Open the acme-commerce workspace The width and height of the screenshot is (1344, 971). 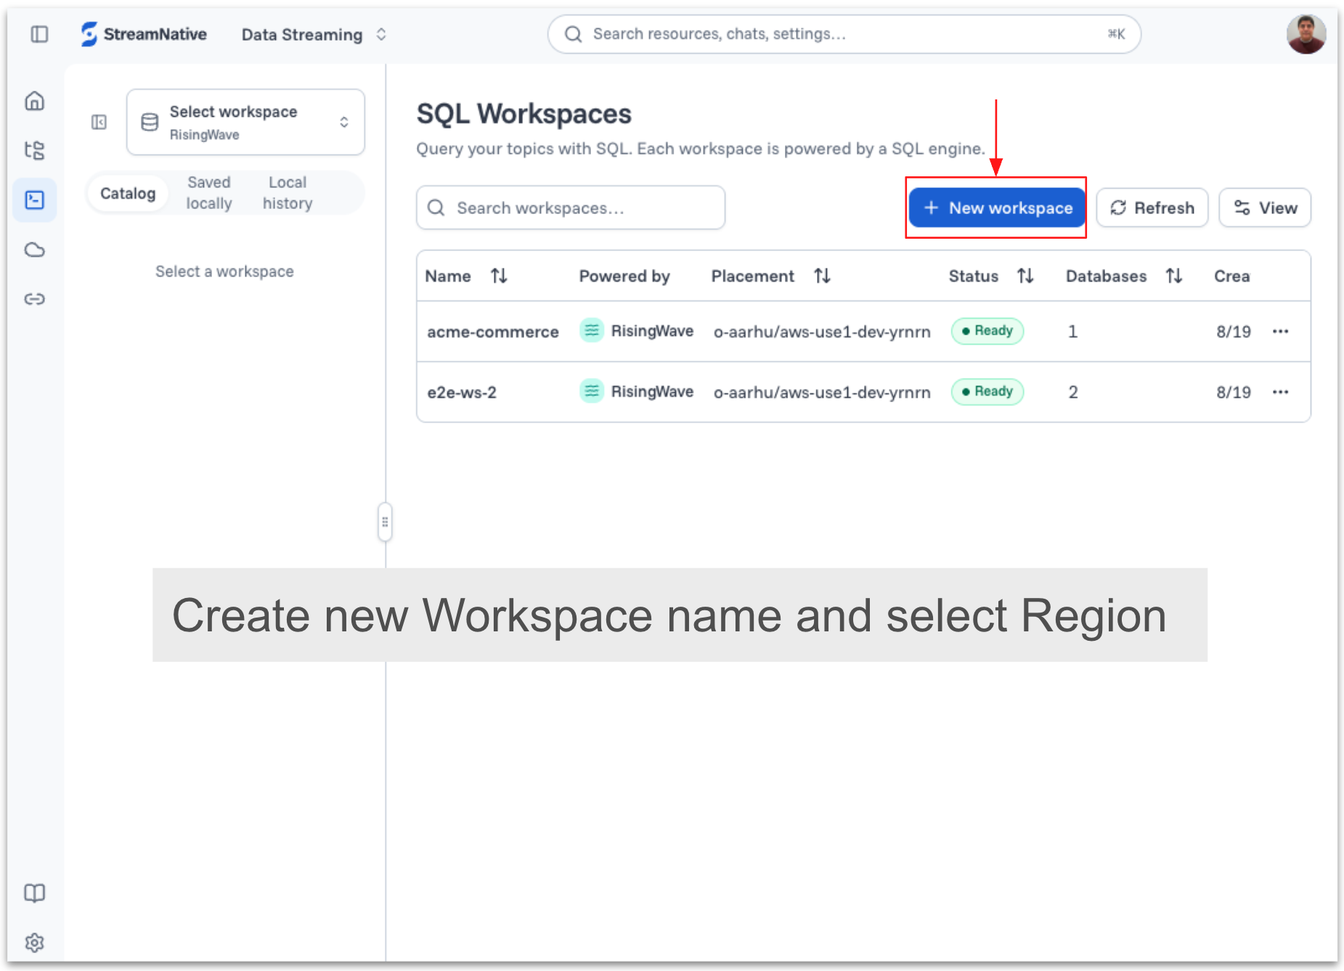[493, 332]
